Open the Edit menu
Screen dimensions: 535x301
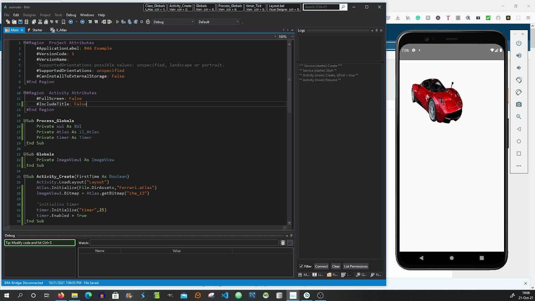[x=16, y=15]
